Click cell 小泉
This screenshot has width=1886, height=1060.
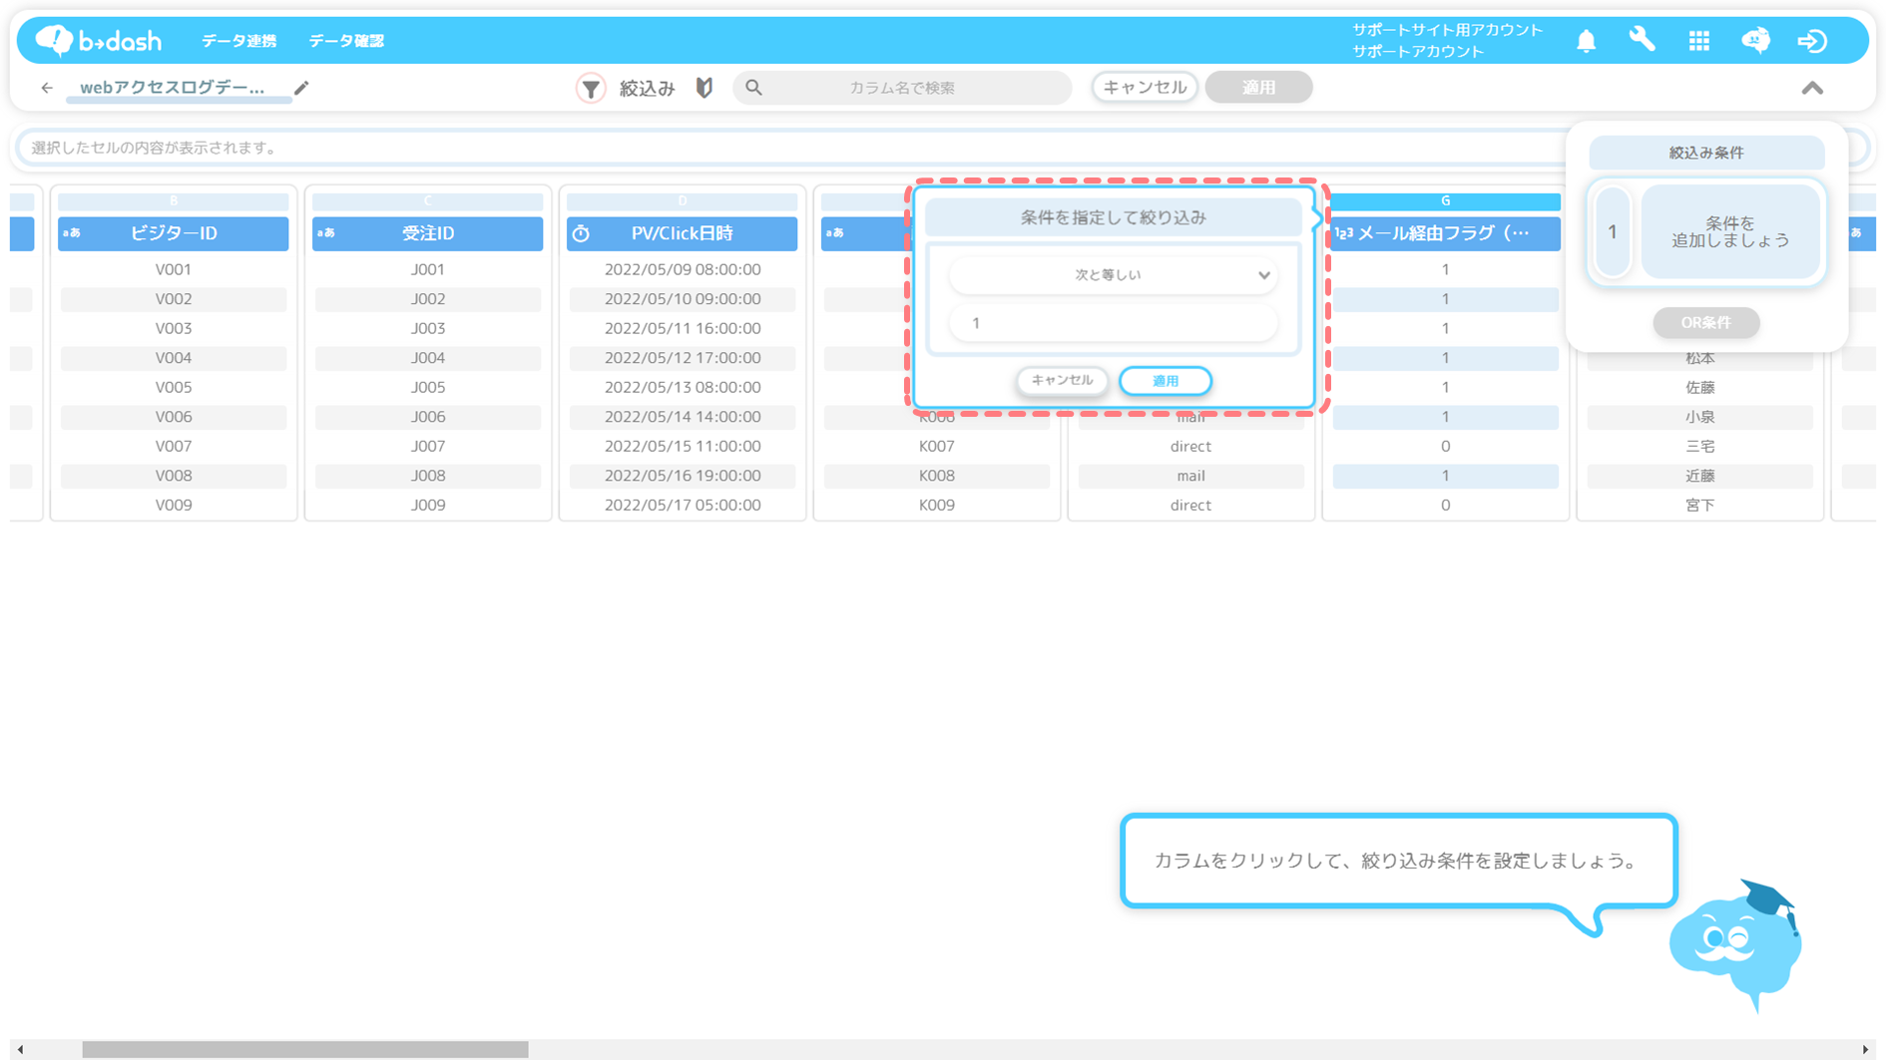click(1699, 417)
